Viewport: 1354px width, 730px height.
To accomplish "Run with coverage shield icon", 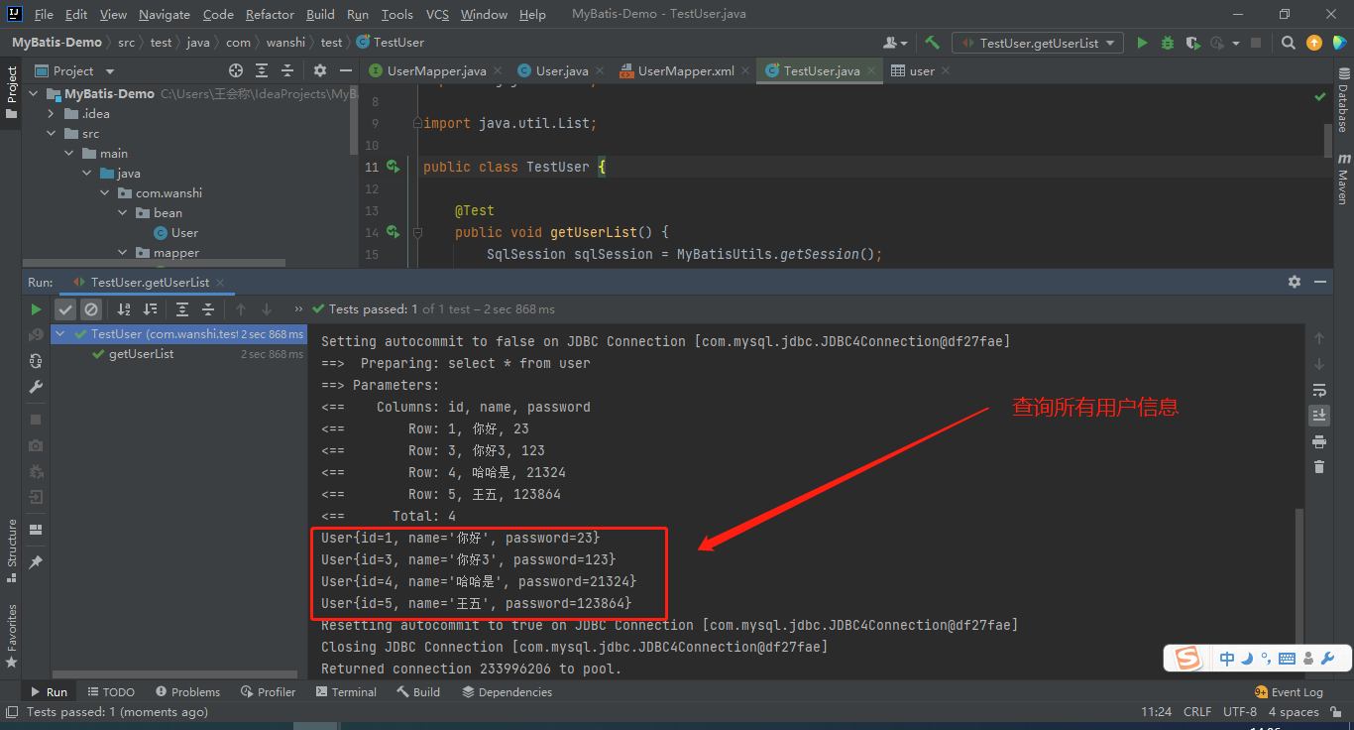I will [1192, 43].
